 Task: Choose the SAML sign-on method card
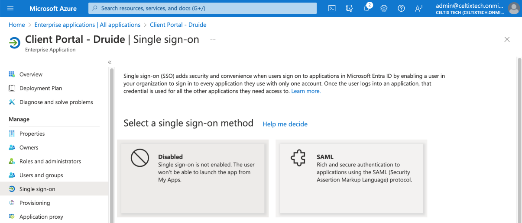pyautogui.click(x=351, y=178)
